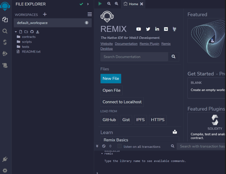Viewport: 226px width, 174px height.
Task: Load from HTTPS button
Action: 158,120
